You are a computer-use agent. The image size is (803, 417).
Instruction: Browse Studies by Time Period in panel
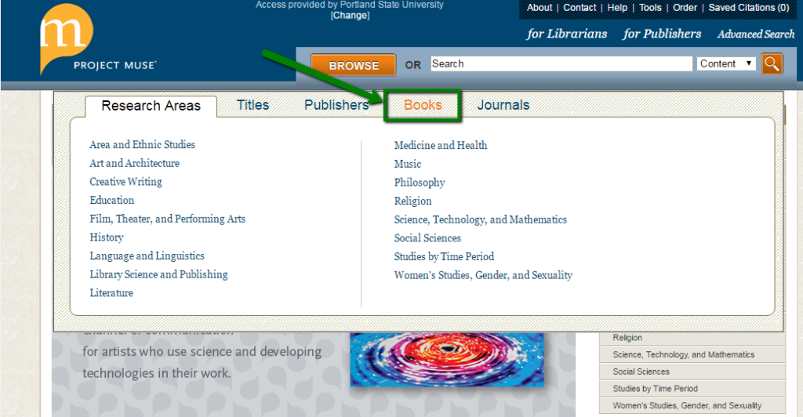point(444,256)
